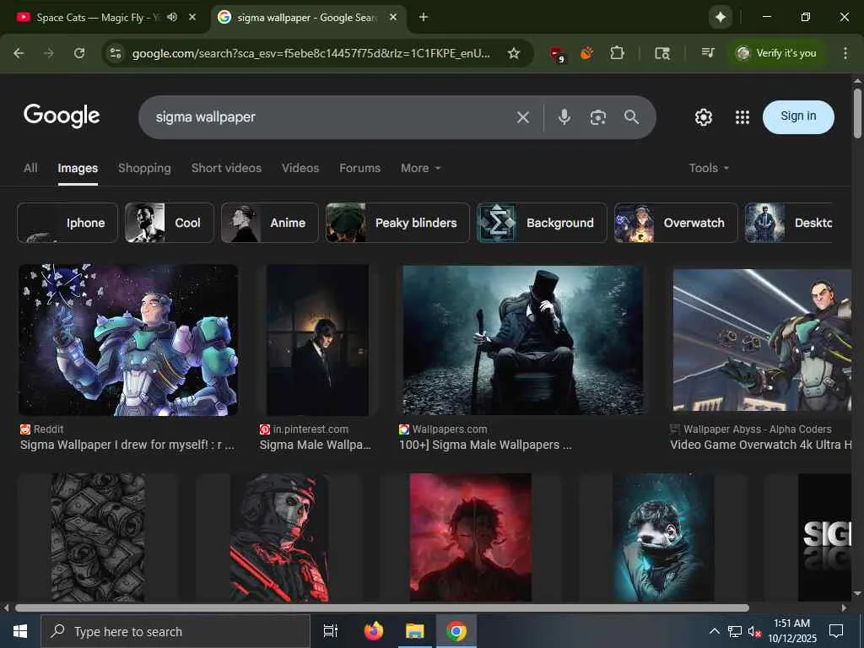Open the top hat man on chair thumbnail
Screen dimensions: 864x648
(522, 340)
